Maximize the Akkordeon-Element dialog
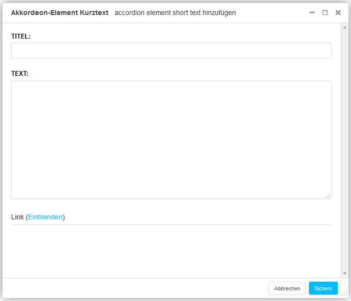Screen dimensions: 351x301 [325, 13]
